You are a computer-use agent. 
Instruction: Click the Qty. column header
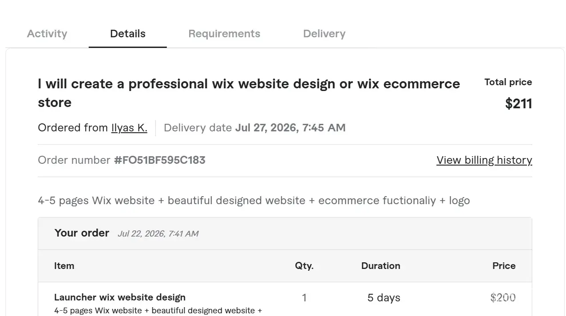pos(304,266)
